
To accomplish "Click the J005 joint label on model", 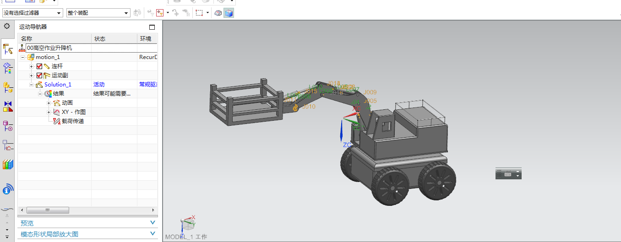I will (x=370, y=101).
